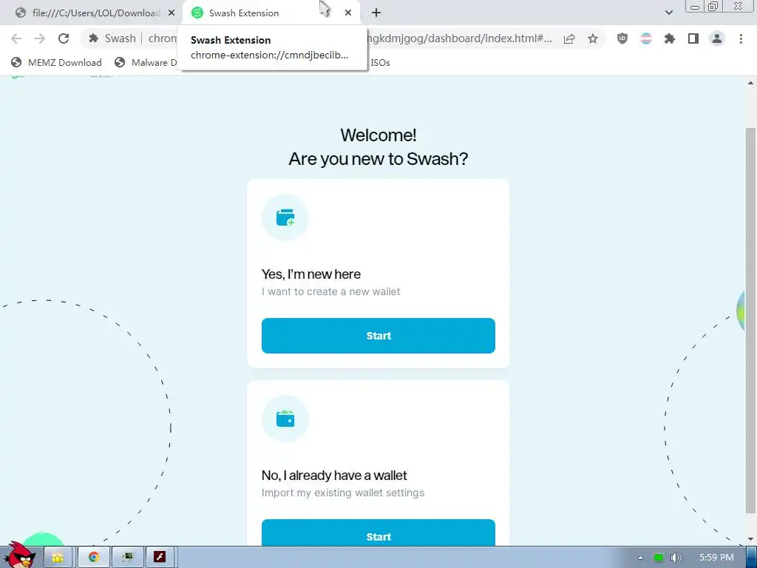This screenshot has width=757, height=568.
Task: Open the Chrome profile avatar icon
Action: pos(717,38)
